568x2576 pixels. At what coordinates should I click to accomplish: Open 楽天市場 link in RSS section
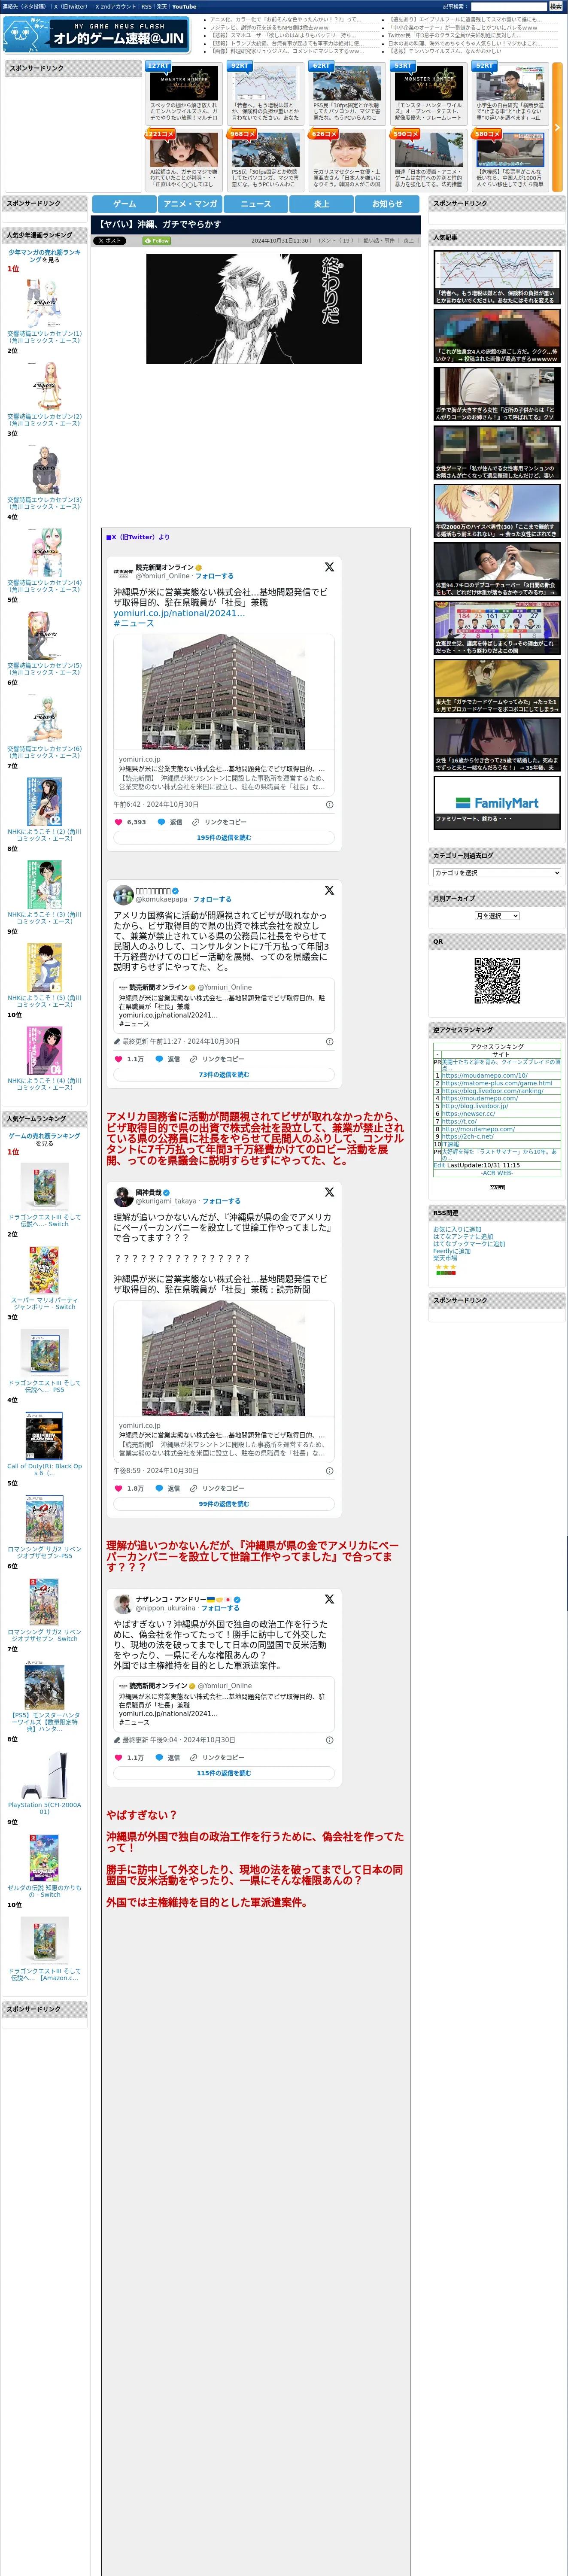[445, 1259]
